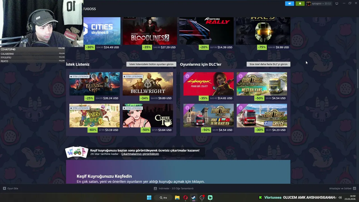Click 'Size özel daha fazla DLC'yi görün' button

[268, 64]
